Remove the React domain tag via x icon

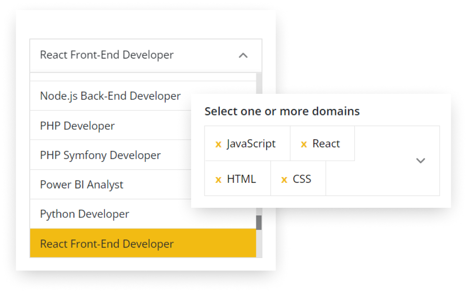click(x=304, y=144)
